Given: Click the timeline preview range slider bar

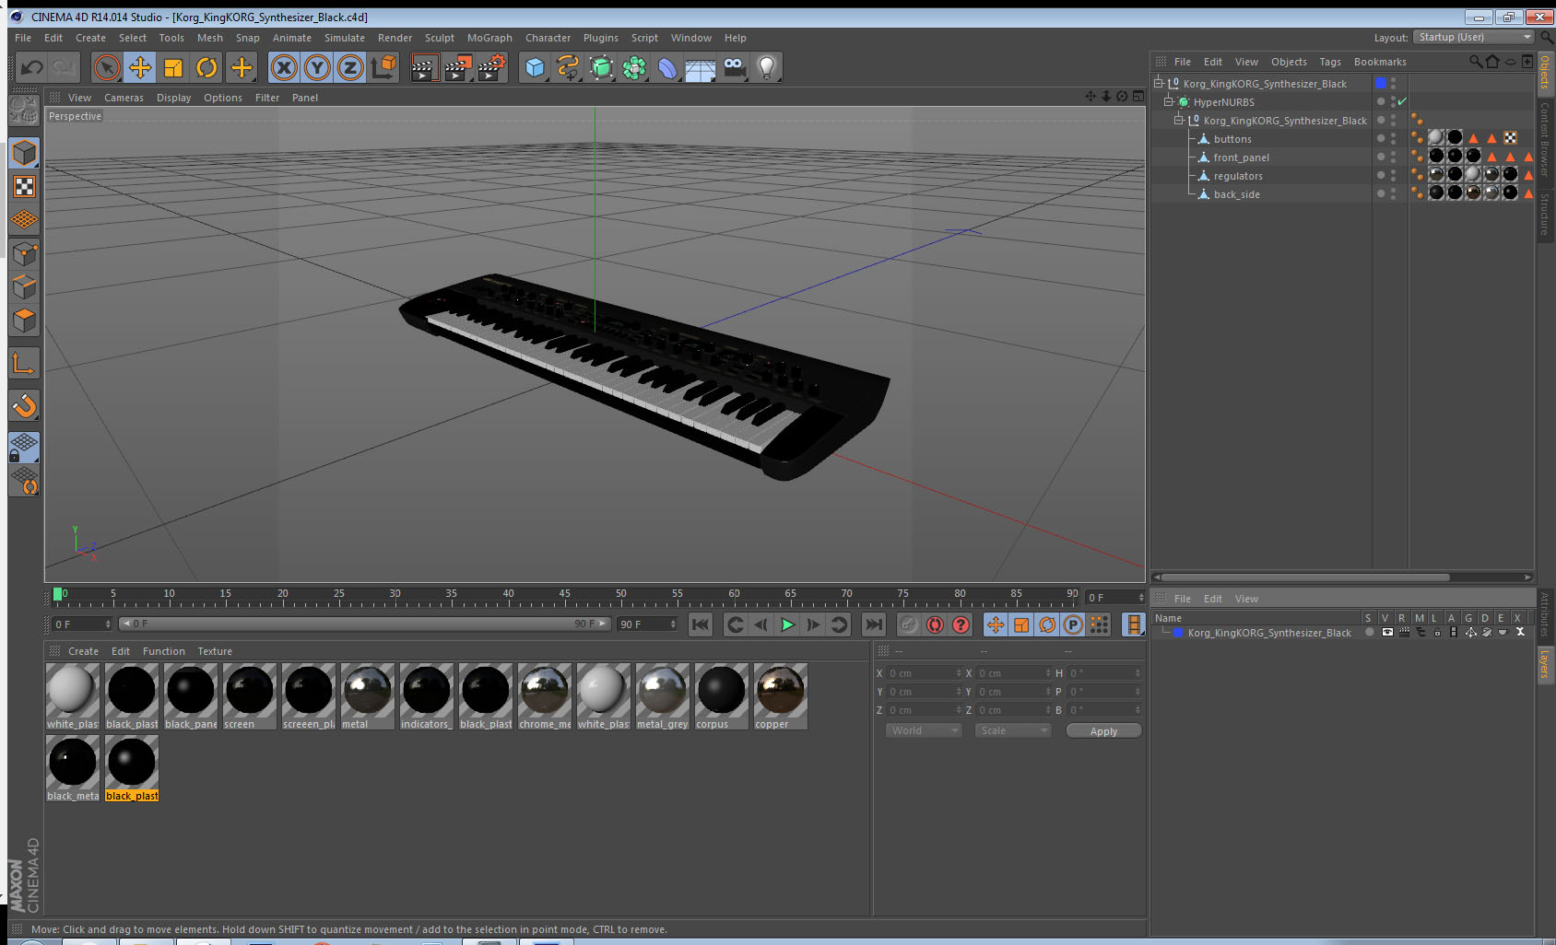Looking at the screenshot, I should 364,624.
